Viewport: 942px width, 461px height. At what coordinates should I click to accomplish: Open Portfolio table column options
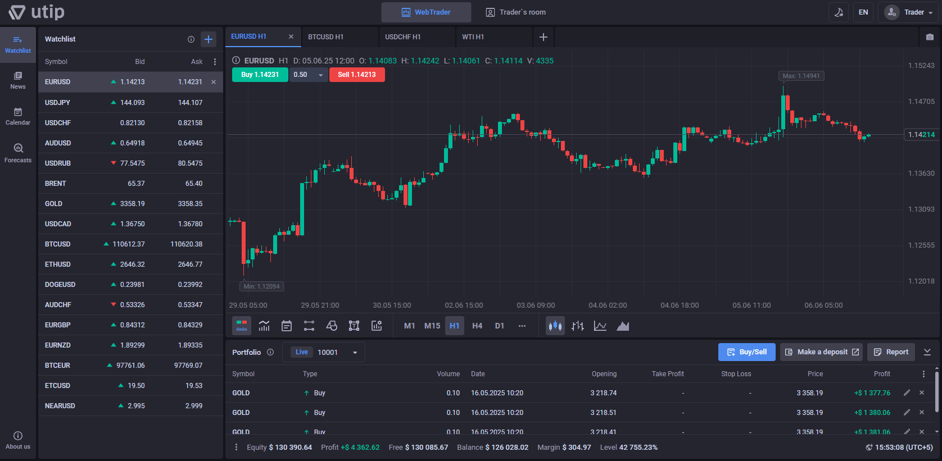click(923, 374)
